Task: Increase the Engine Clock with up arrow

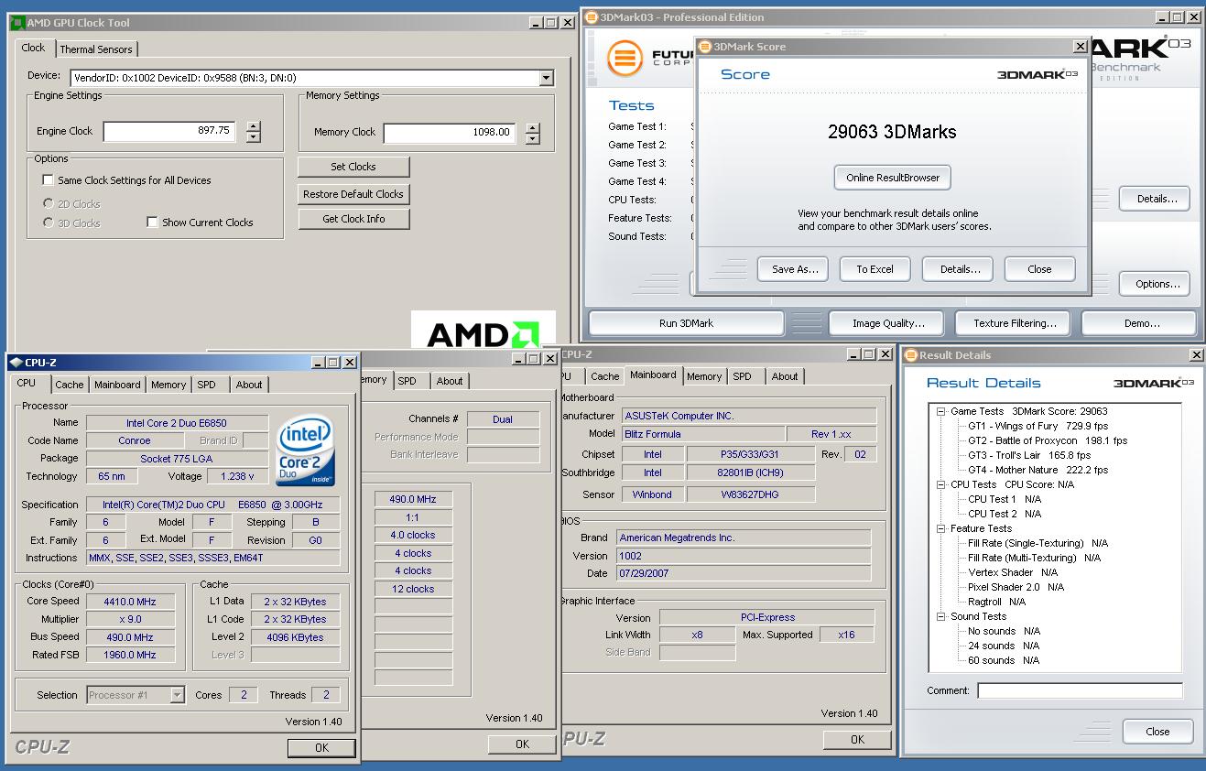Action: pos(254,126)
